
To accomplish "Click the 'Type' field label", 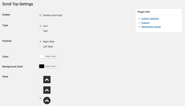I will tap(5, 25).
